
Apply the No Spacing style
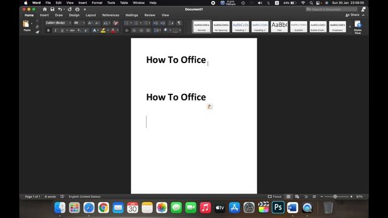coord(221,27)
